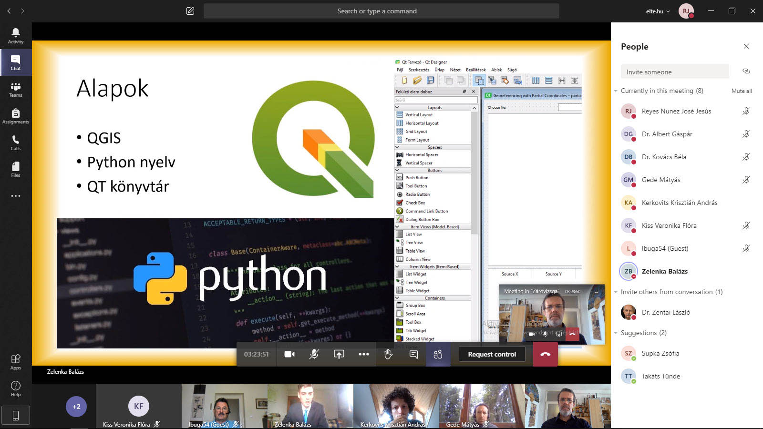Hide the participants panel
Viewport: 763px width, 429px height.
tap(438, 354)
